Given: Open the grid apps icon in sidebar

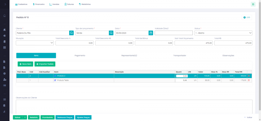Looking at the screenshot, I should (x=5, y=47).
